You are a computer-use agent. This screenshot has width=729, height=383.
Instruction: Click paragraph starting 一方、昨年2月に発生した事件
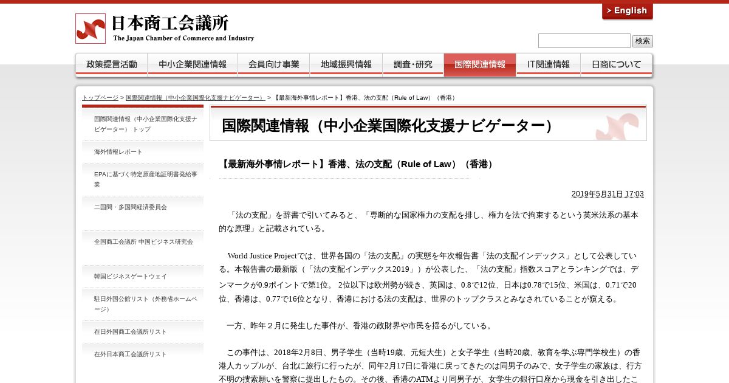coord(355,326)
